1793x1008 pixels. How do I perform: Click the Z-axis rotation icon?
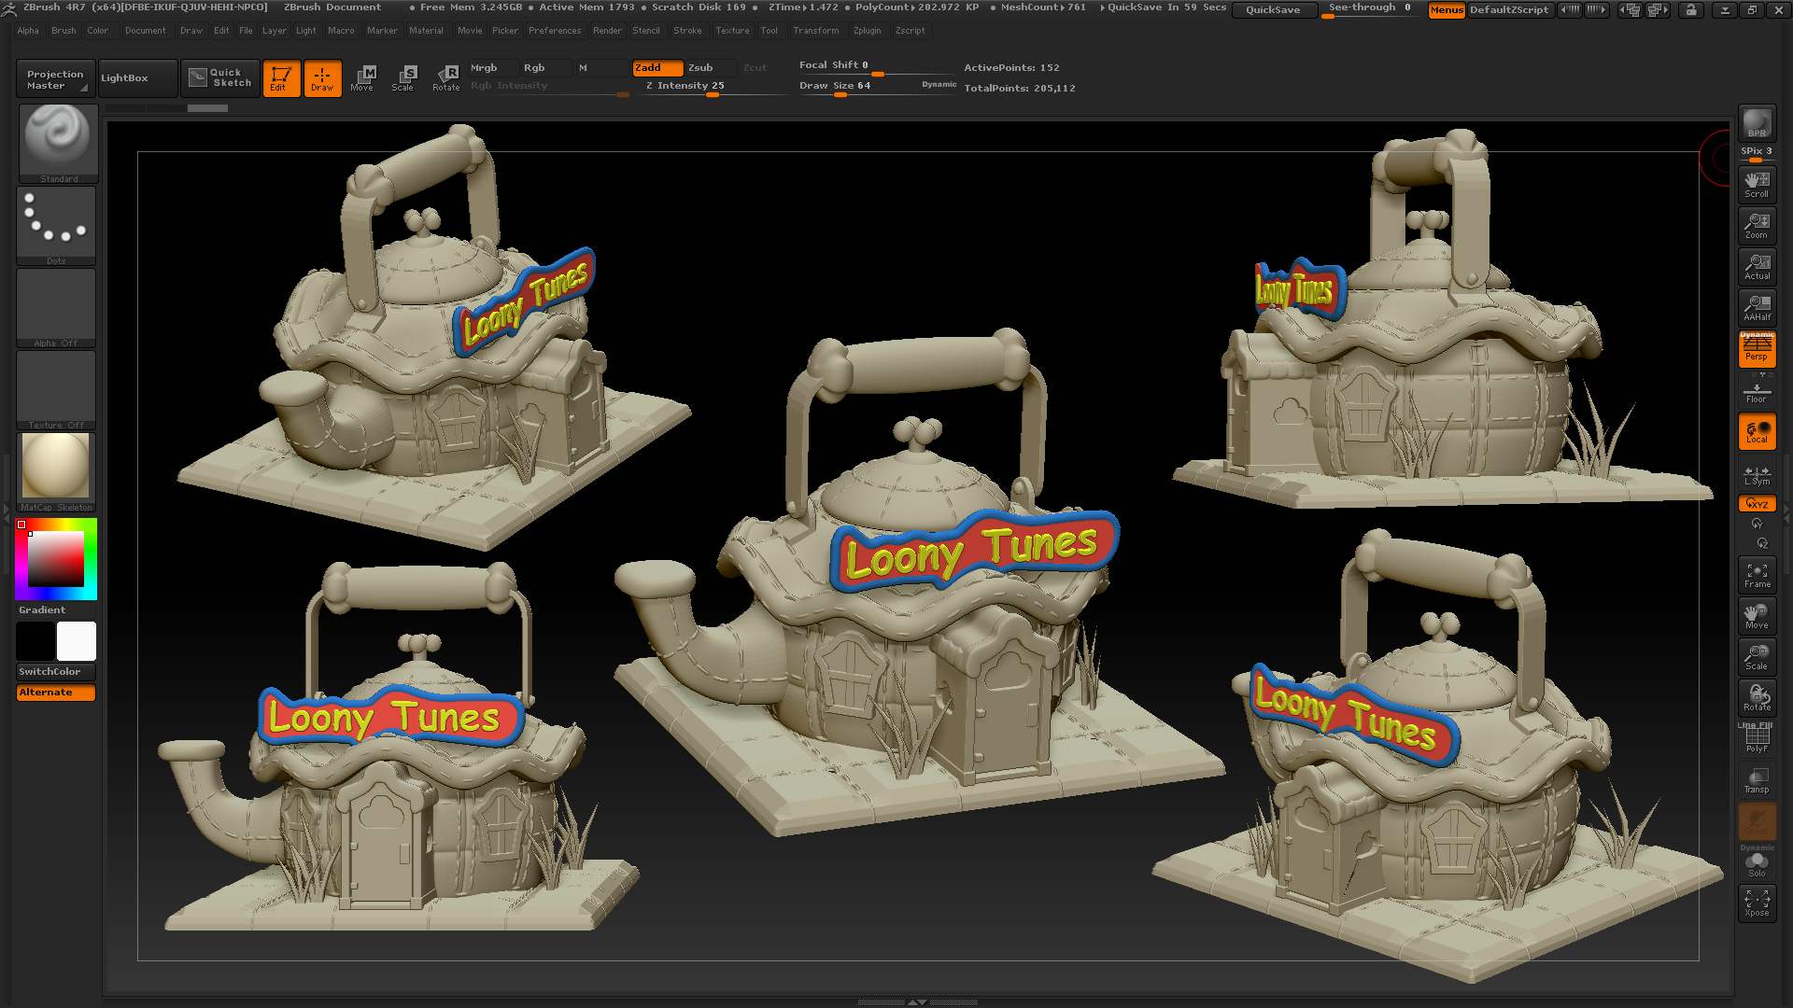1762,542
